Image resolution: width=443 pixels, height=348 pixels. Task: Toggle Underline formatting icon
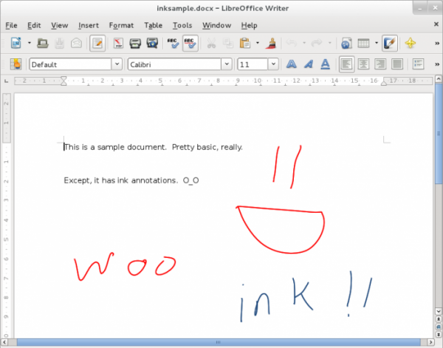point(325,64)
